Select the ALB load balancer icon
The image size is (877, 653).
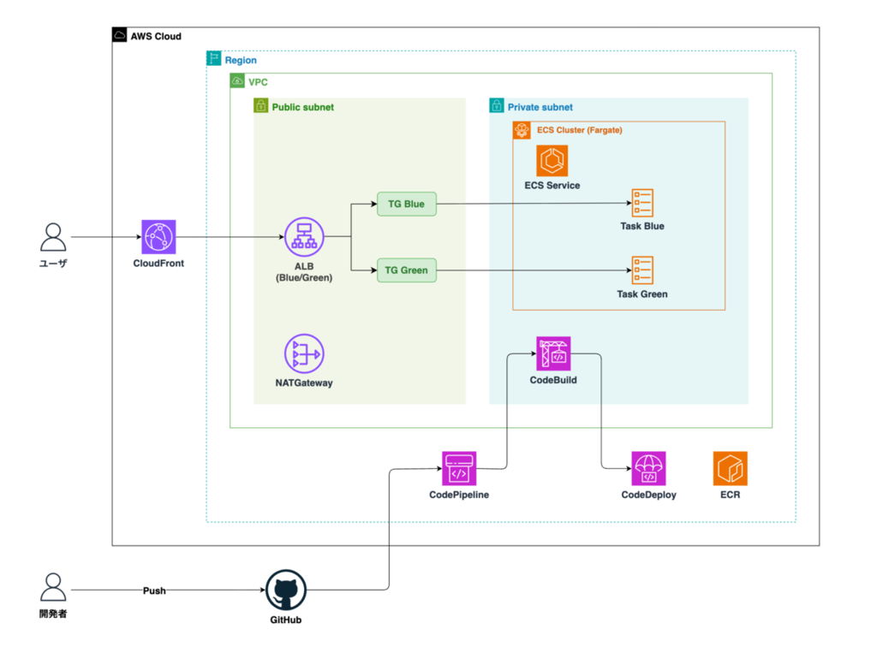304,237
